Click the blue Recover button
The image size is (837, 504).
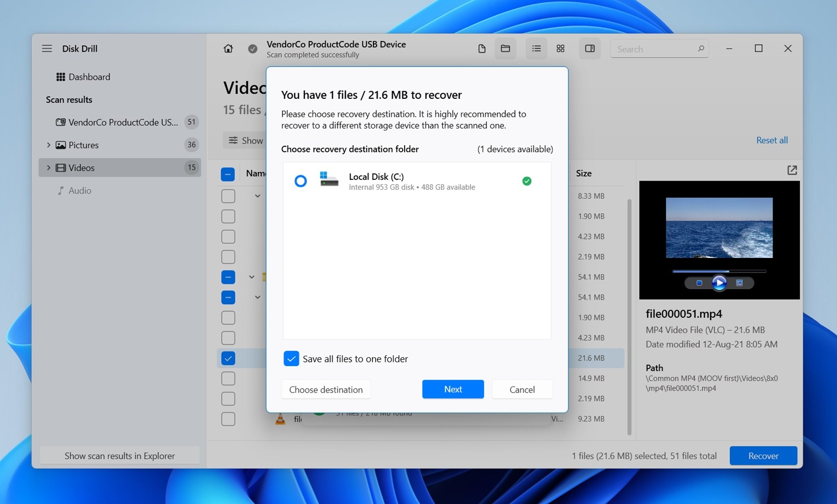(763, 456)
